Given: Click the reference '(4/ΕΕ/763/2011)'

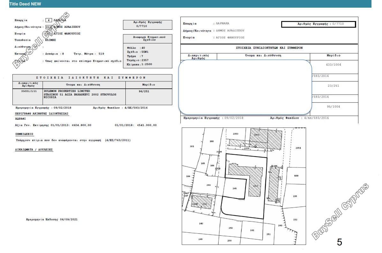Looking at the screenshot, I should (x=118, y=140).
